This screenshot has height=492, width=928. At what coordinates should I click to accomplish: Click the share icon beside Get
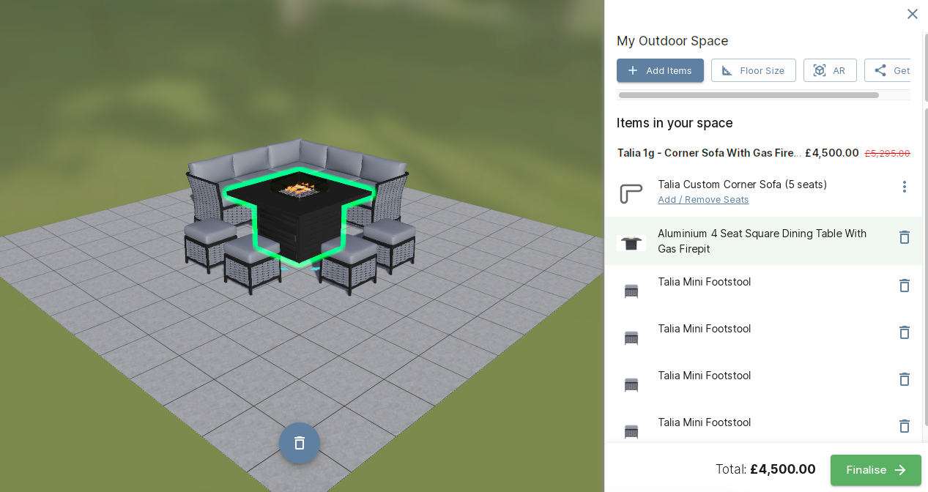(x=880, y=70)
